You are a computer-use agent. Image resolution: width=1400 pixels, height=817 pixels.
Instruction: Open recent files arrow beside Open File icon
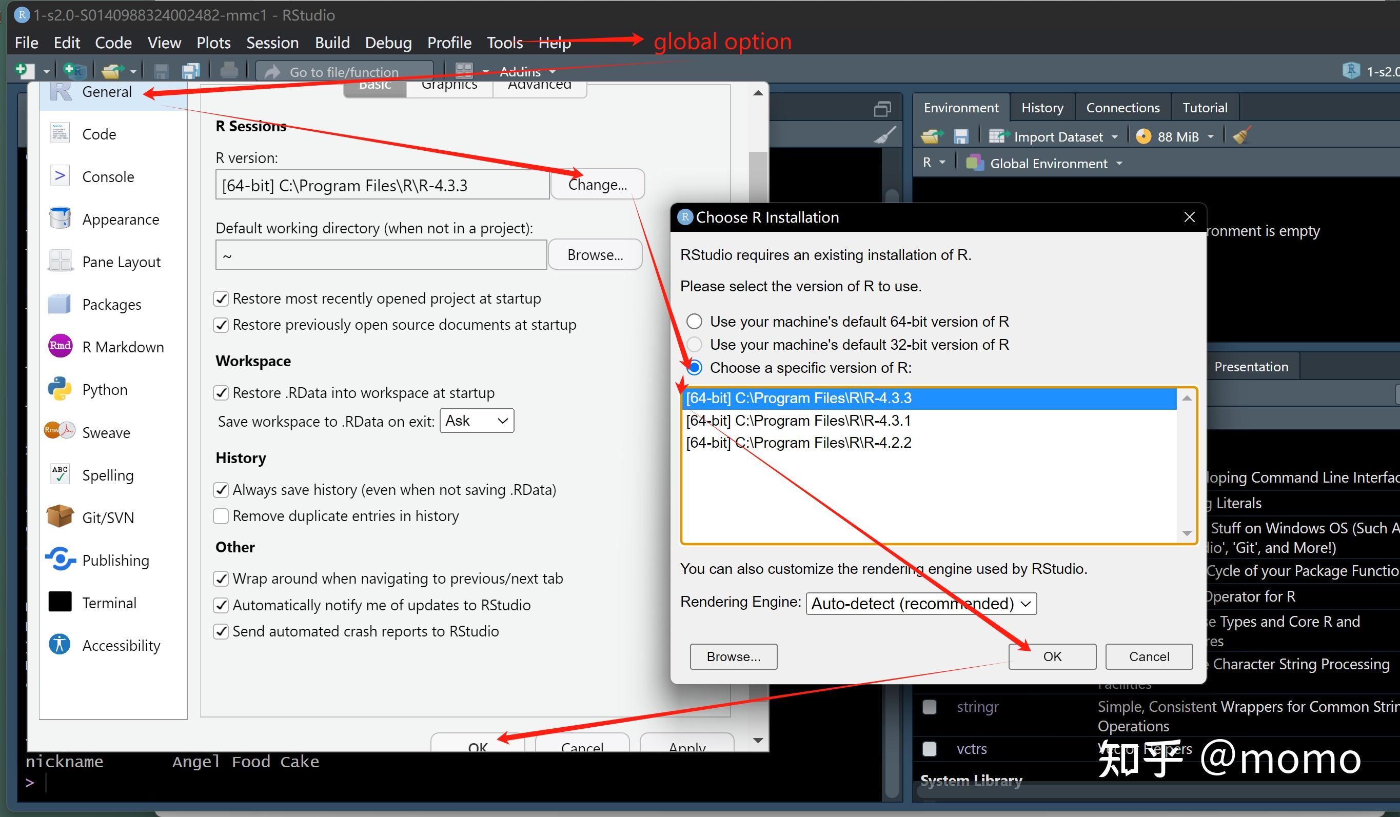click(x=133, y=72)
